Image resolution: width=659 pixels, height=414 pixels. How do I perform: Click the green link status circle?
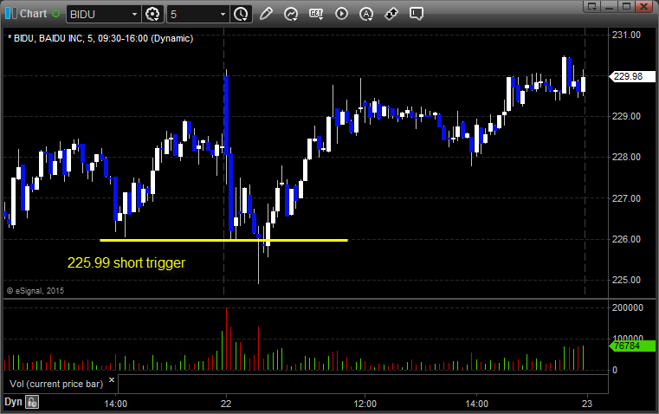click(56, 14)
